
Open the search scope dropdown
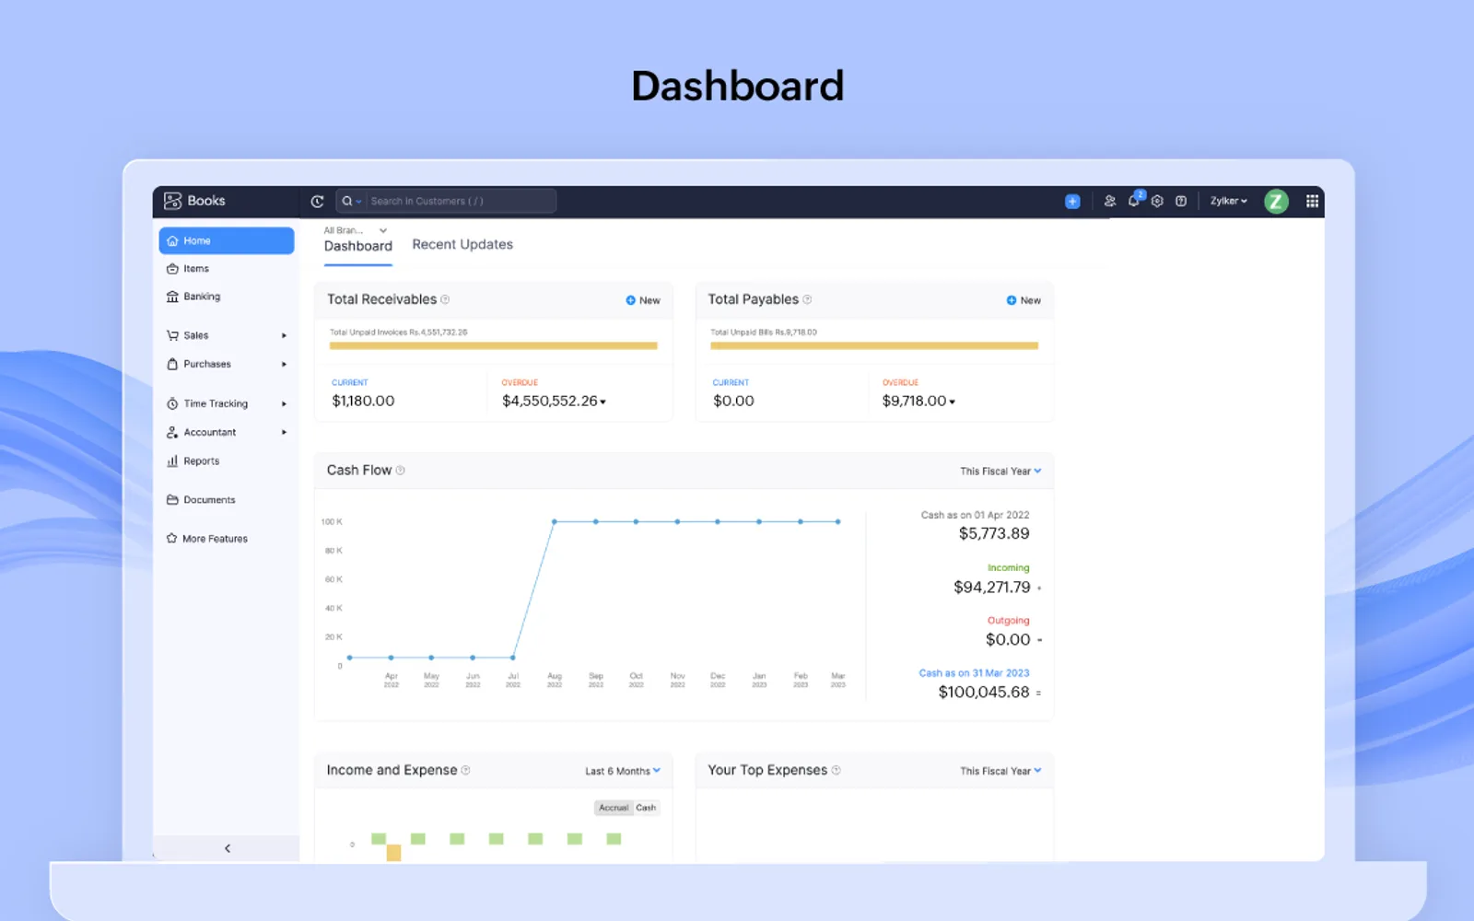point(352,202)
